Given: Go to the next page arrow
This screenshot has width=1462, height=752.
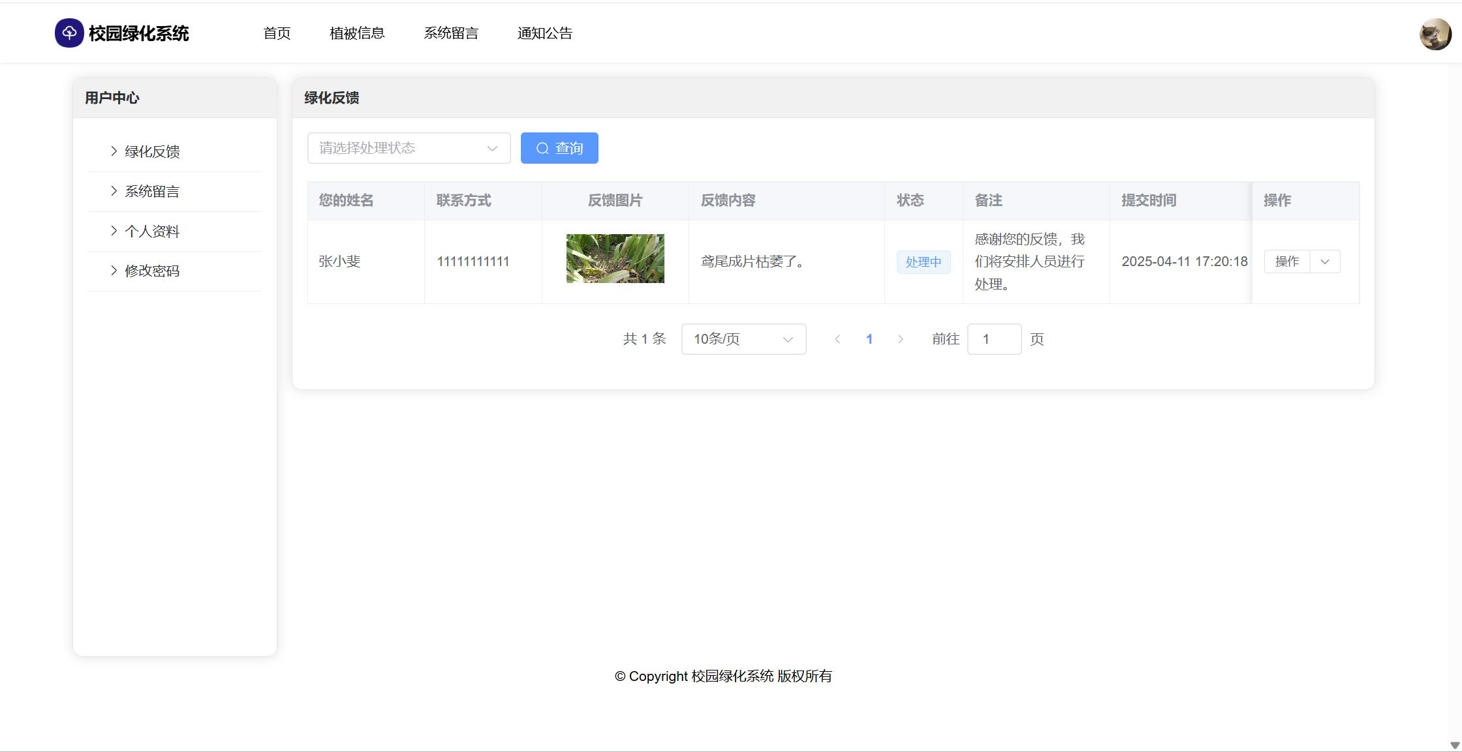Looking at the screenshot, I should pyautogui.click(x=901, y=339).
